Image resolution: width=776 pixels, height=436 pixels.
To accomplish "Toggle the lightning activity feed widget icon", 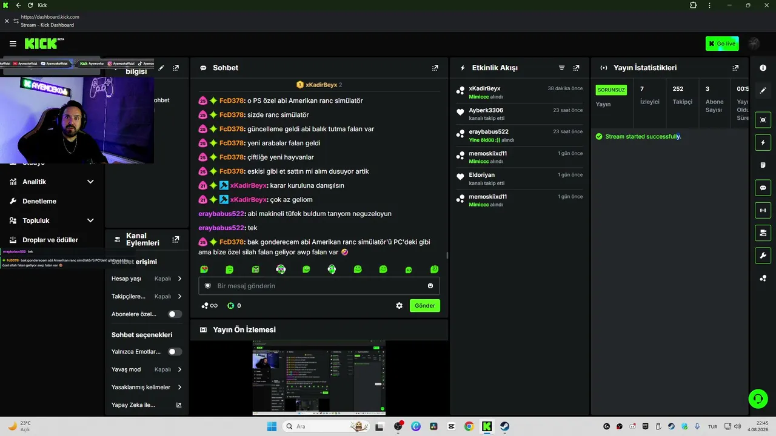I will (763, 143).
